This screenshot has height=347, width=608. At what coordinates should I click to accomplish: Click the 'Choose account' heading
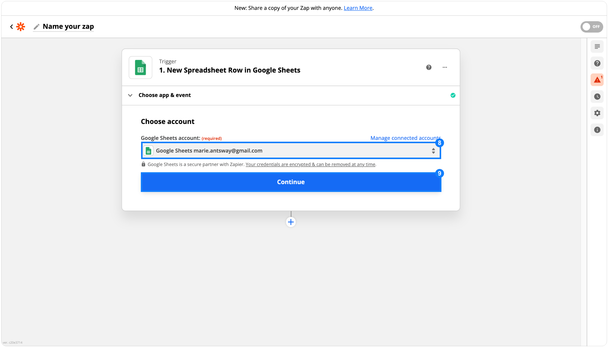(168, 121)
